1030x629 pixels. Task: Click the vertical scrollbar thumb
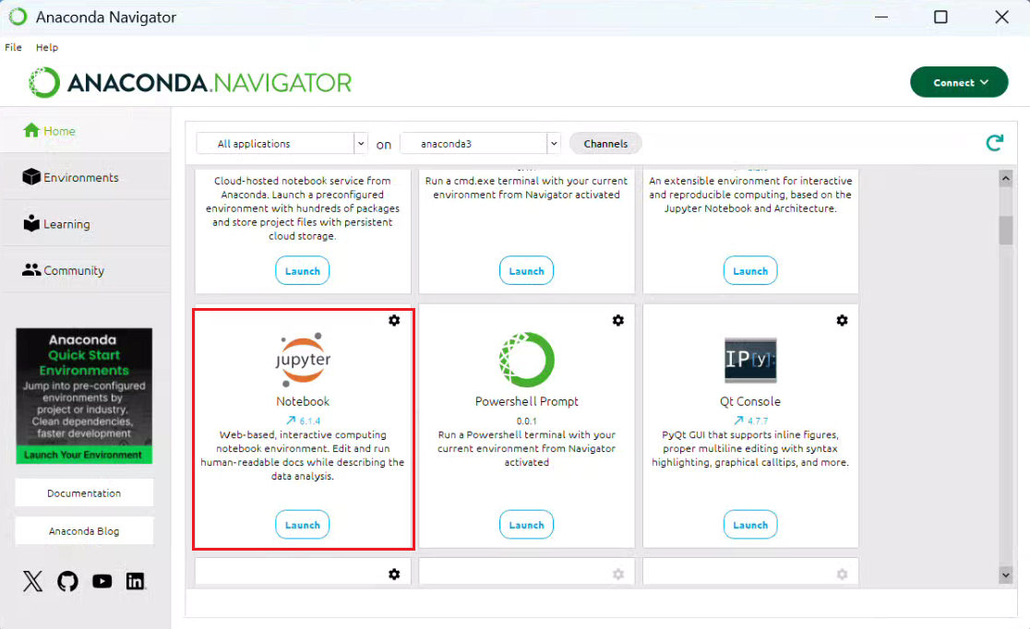1006,230
